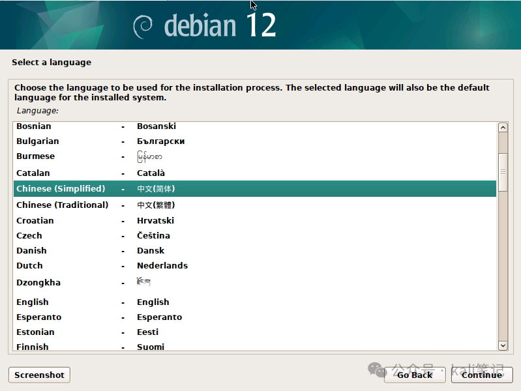Click native name Català
Screen dimensions: 521x391
pos(151,173)
